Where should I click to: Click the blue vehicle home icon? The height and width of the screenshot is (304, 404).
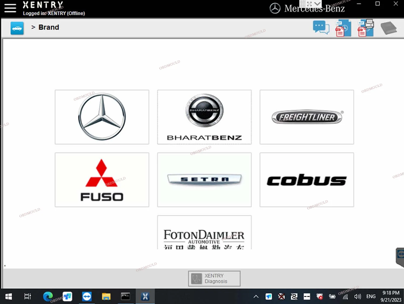tap(17, 28)
